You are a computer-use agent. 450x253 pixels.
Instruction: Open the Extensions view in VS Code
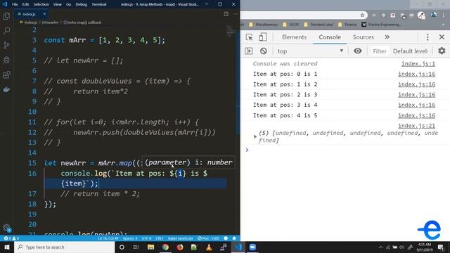click(x=6, y=74)
